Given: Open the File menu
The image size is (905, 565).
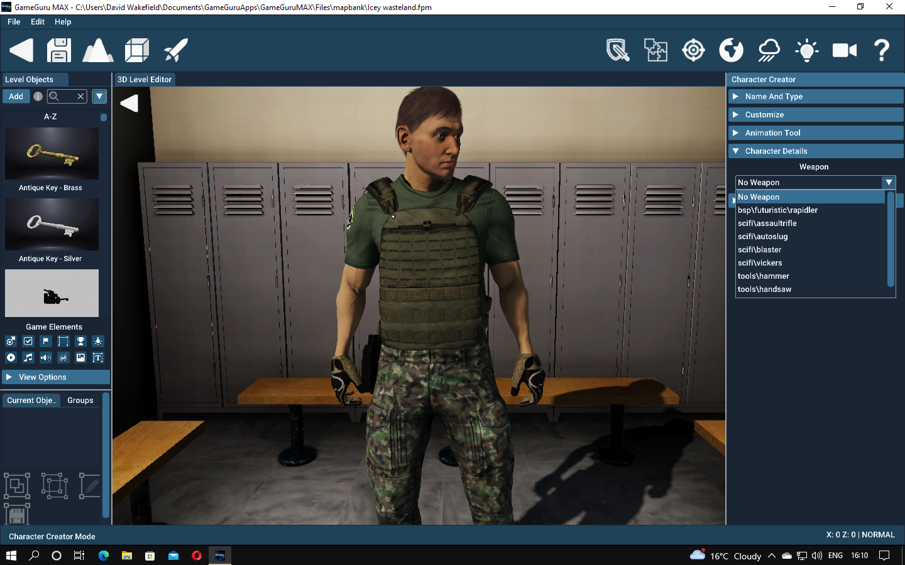Looking at the screenshot, I should tap(13, 21).
